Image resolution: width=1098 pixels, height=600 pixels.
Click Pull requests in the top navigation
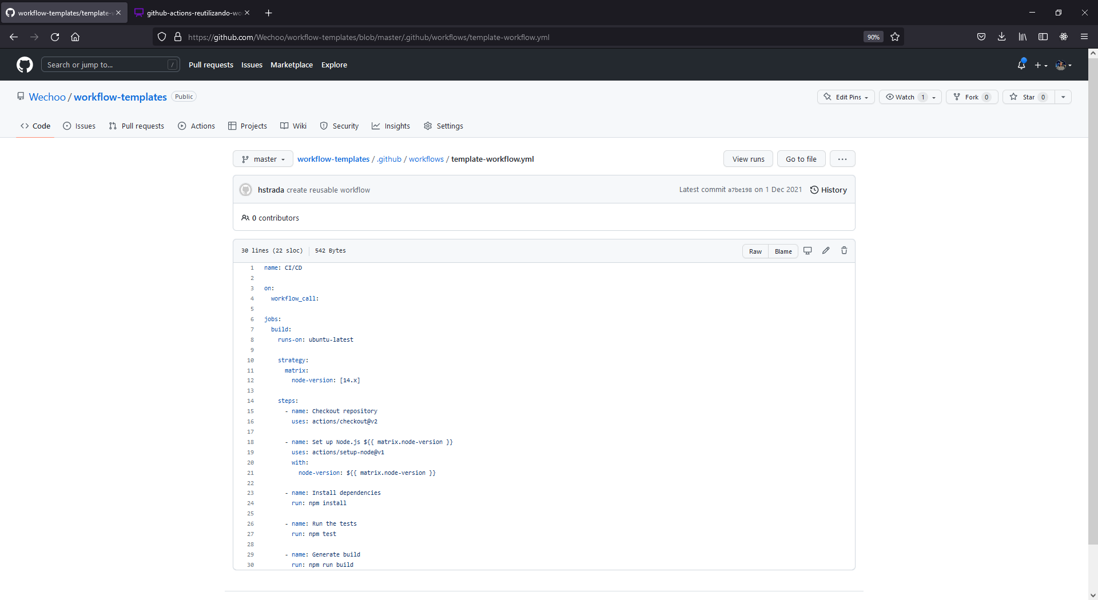[211, 65]
